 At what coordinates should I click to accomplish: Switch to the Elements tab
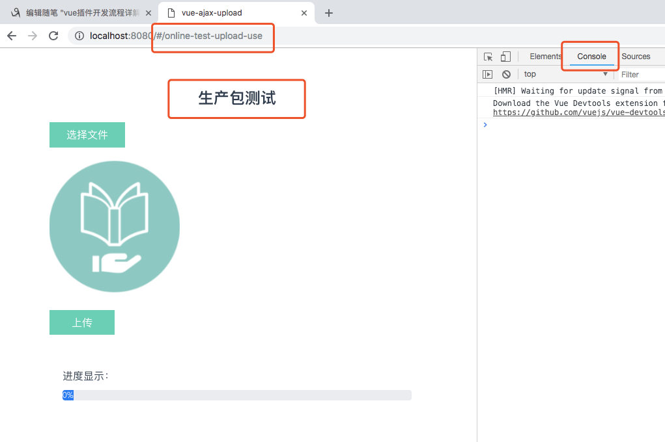point(546,57)
